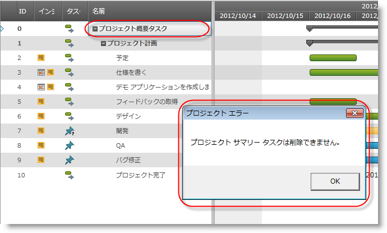Click the 2012/10/14 date header

238,16
